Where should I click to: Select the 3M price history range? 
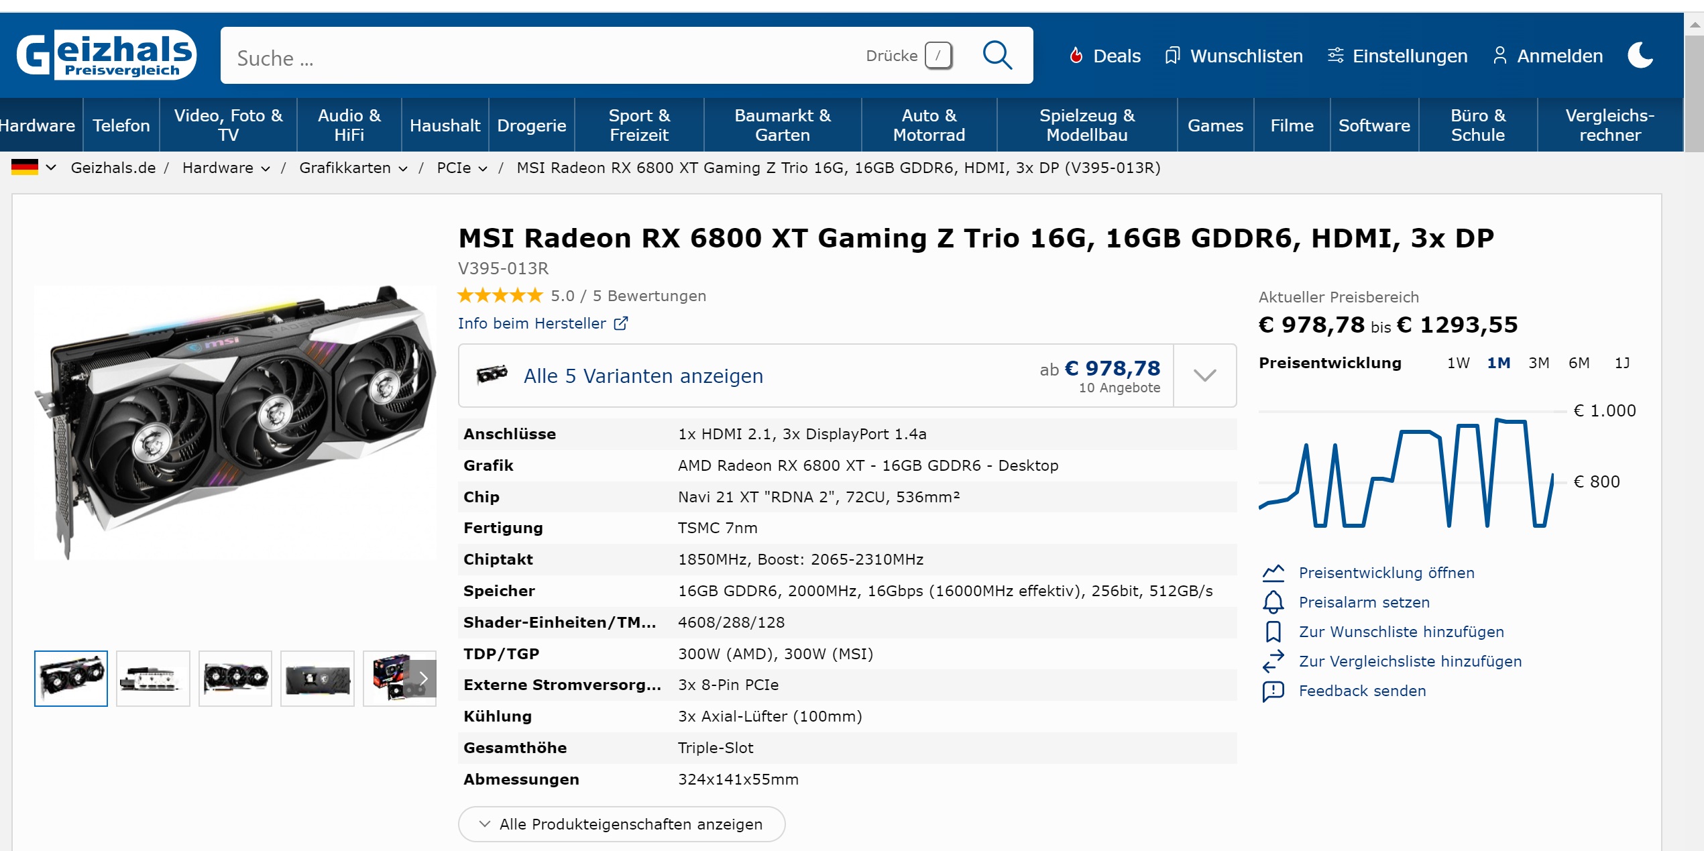tap(1538, 363)
